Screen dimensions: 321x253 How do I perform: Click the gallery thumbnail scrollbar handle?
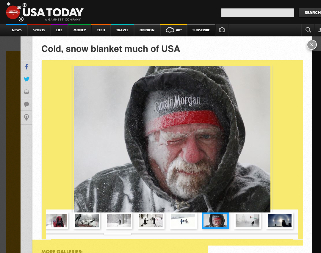click(x=118, y=234)
